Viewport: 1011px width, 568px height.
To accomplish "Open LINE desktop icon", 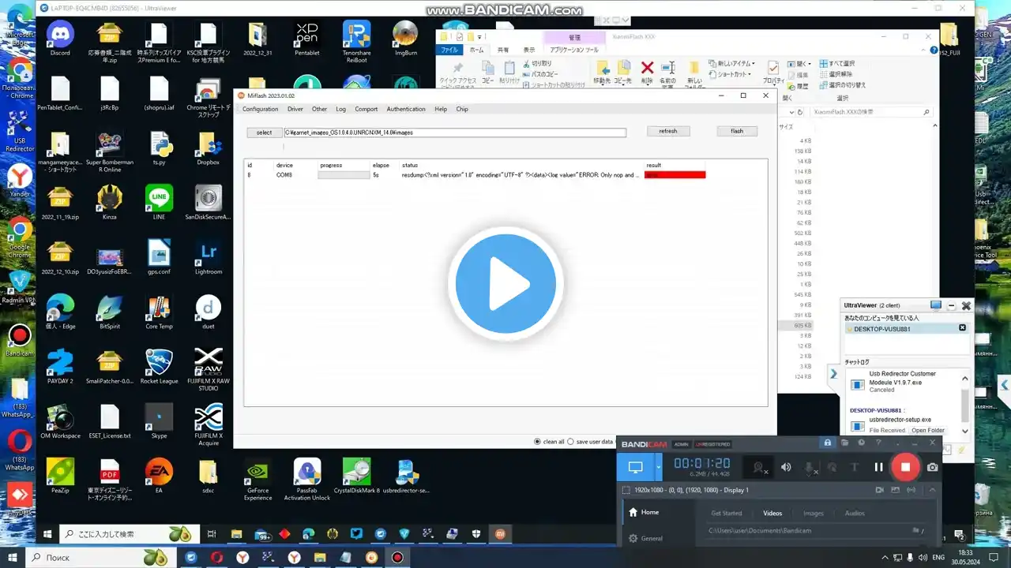I will (x=159, y=202).
